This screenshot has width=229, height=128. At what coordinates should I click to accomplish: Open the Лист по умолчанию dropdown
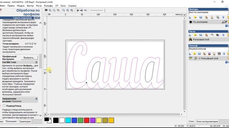point(228,13)
